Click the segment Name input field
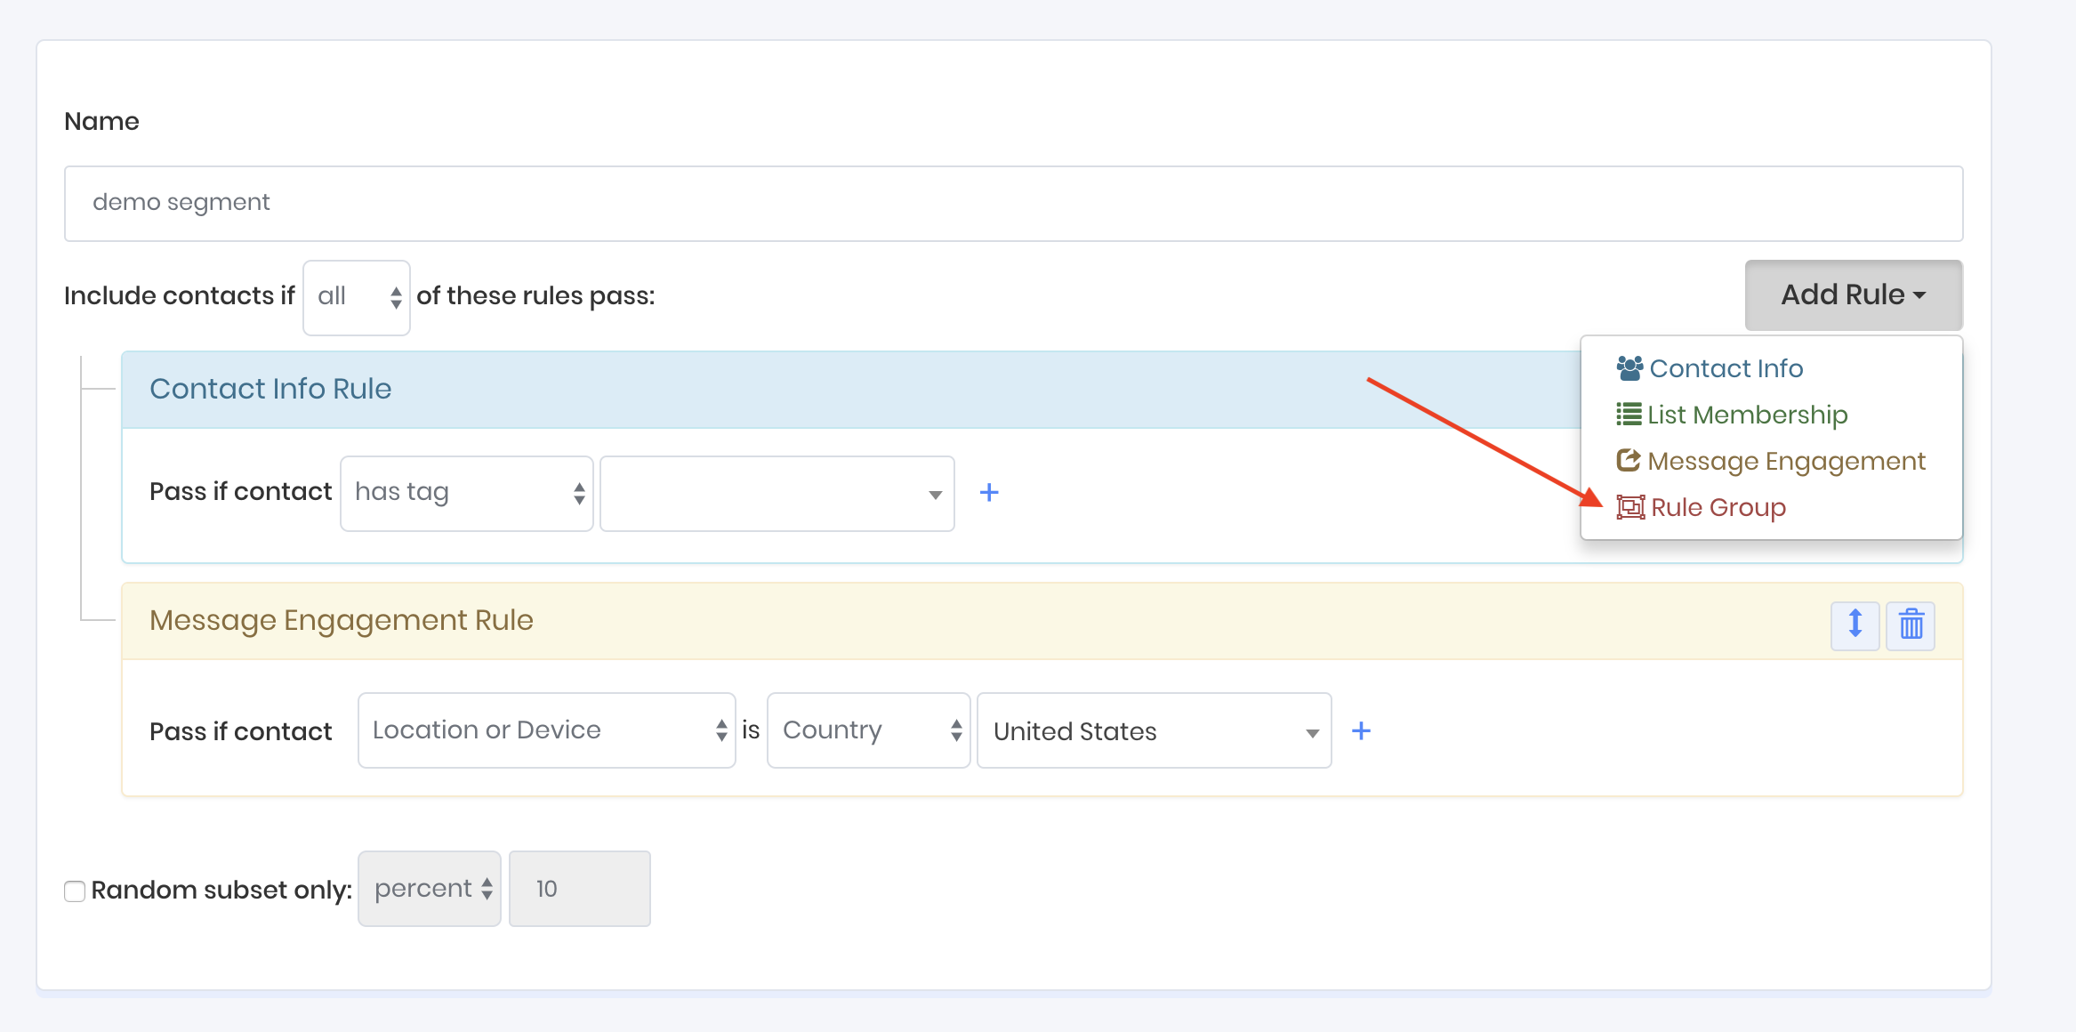Image resolution: width=2076 pixels, height=1032 pixels. (1013, 203)
